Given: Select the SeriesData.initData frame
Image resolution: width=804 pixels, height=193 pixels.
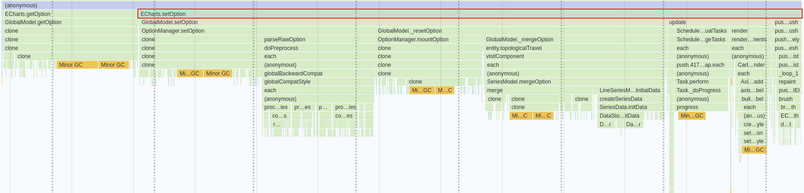Looking at the screenshot, I should (630, 107).
